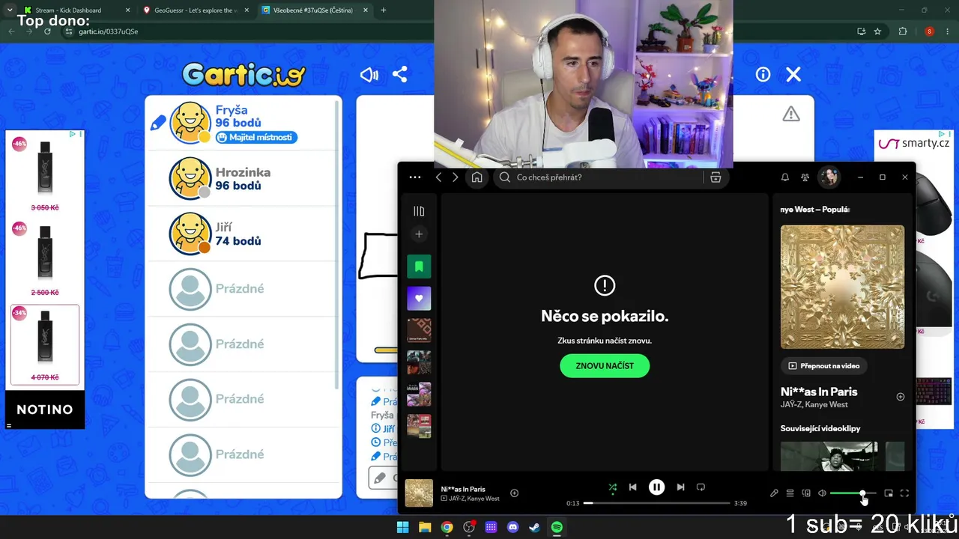Open Watch the Throne album cover in side panel

842,287
